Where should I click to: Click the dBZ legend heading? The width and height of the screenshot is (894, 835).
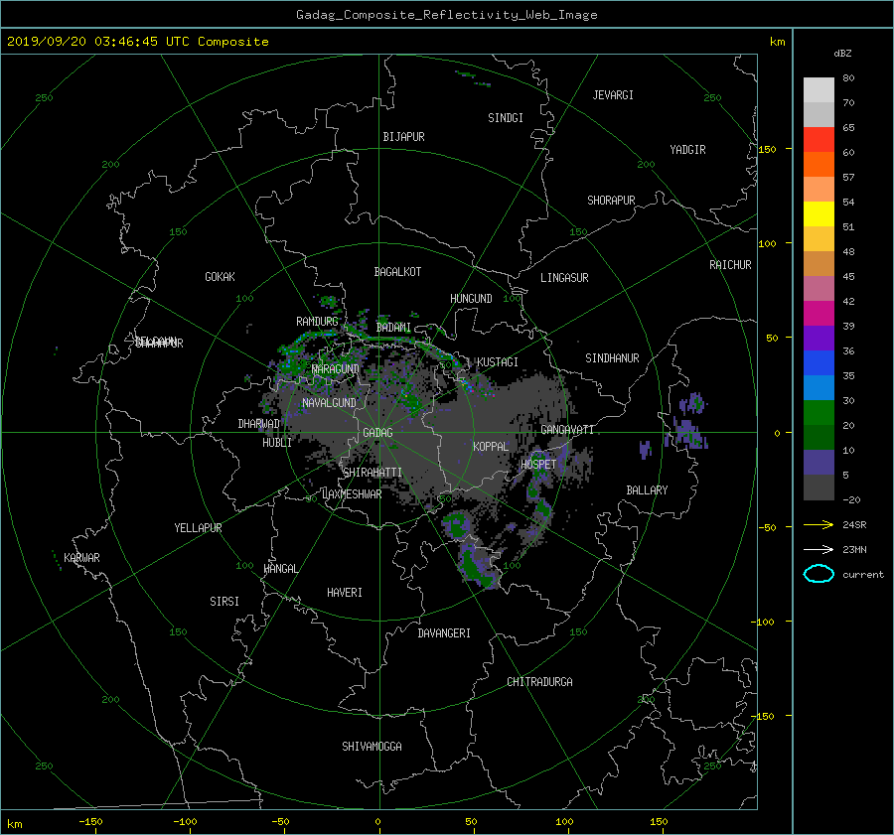coord(842,54)
